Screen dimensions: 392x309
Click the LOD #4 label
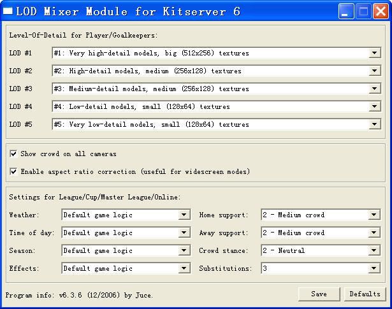click(20, 106)
